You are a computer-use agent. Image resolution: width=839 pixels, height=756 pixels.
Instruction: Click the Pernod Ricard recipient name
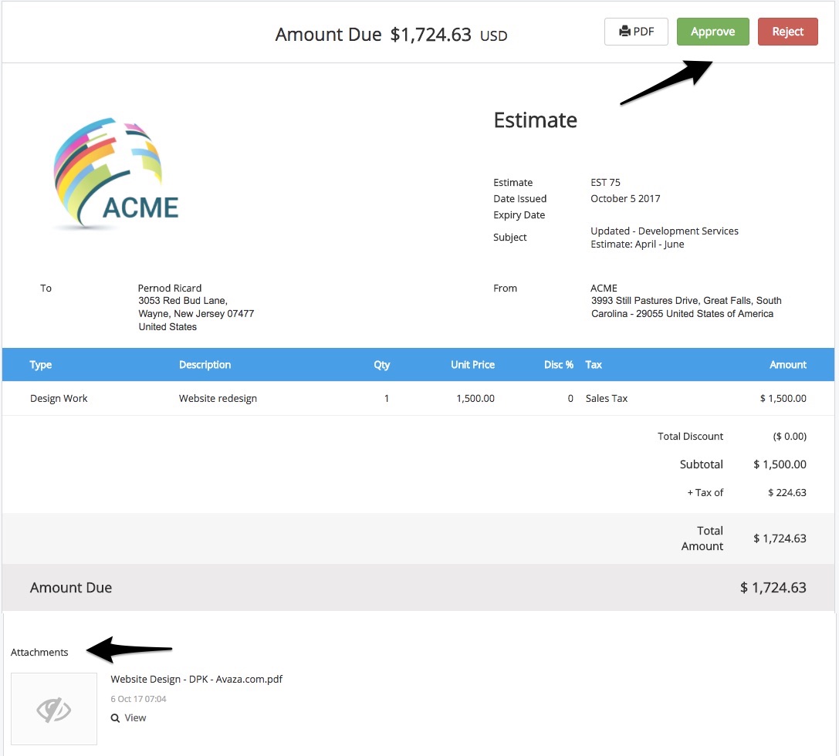(170, 288)
